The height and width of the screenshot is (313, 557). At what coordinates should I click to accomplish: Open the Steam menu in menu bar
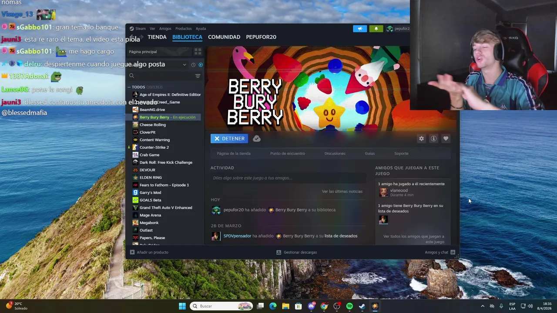141,29
